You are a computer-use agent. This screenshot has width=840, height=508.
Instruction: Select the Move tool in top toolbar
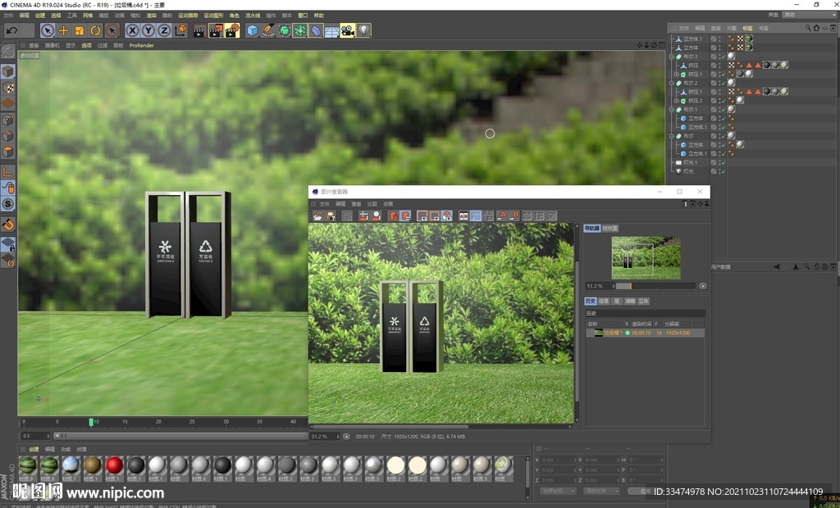[x=63, y=30]
